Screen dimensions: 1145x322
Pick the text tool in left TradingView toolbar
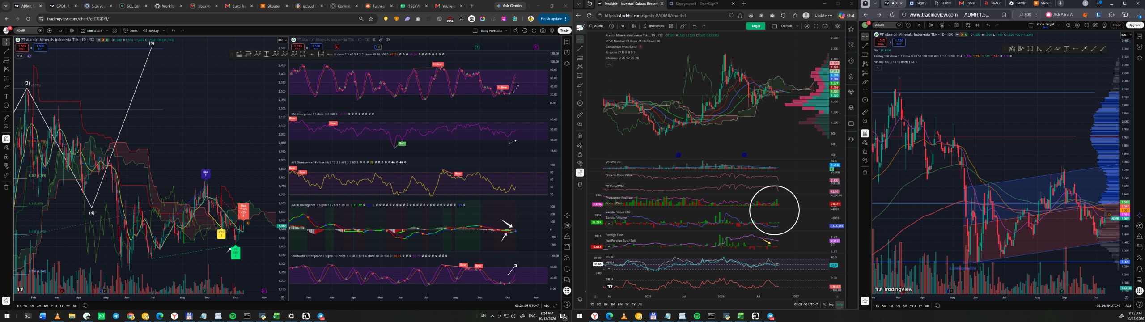[x=6, y=97]
